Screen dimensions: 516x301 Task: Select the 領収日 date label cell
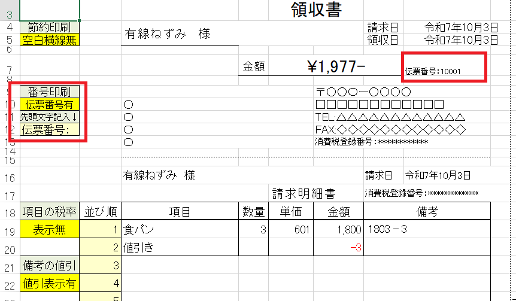pyautogui.click(x=383, y=40)
